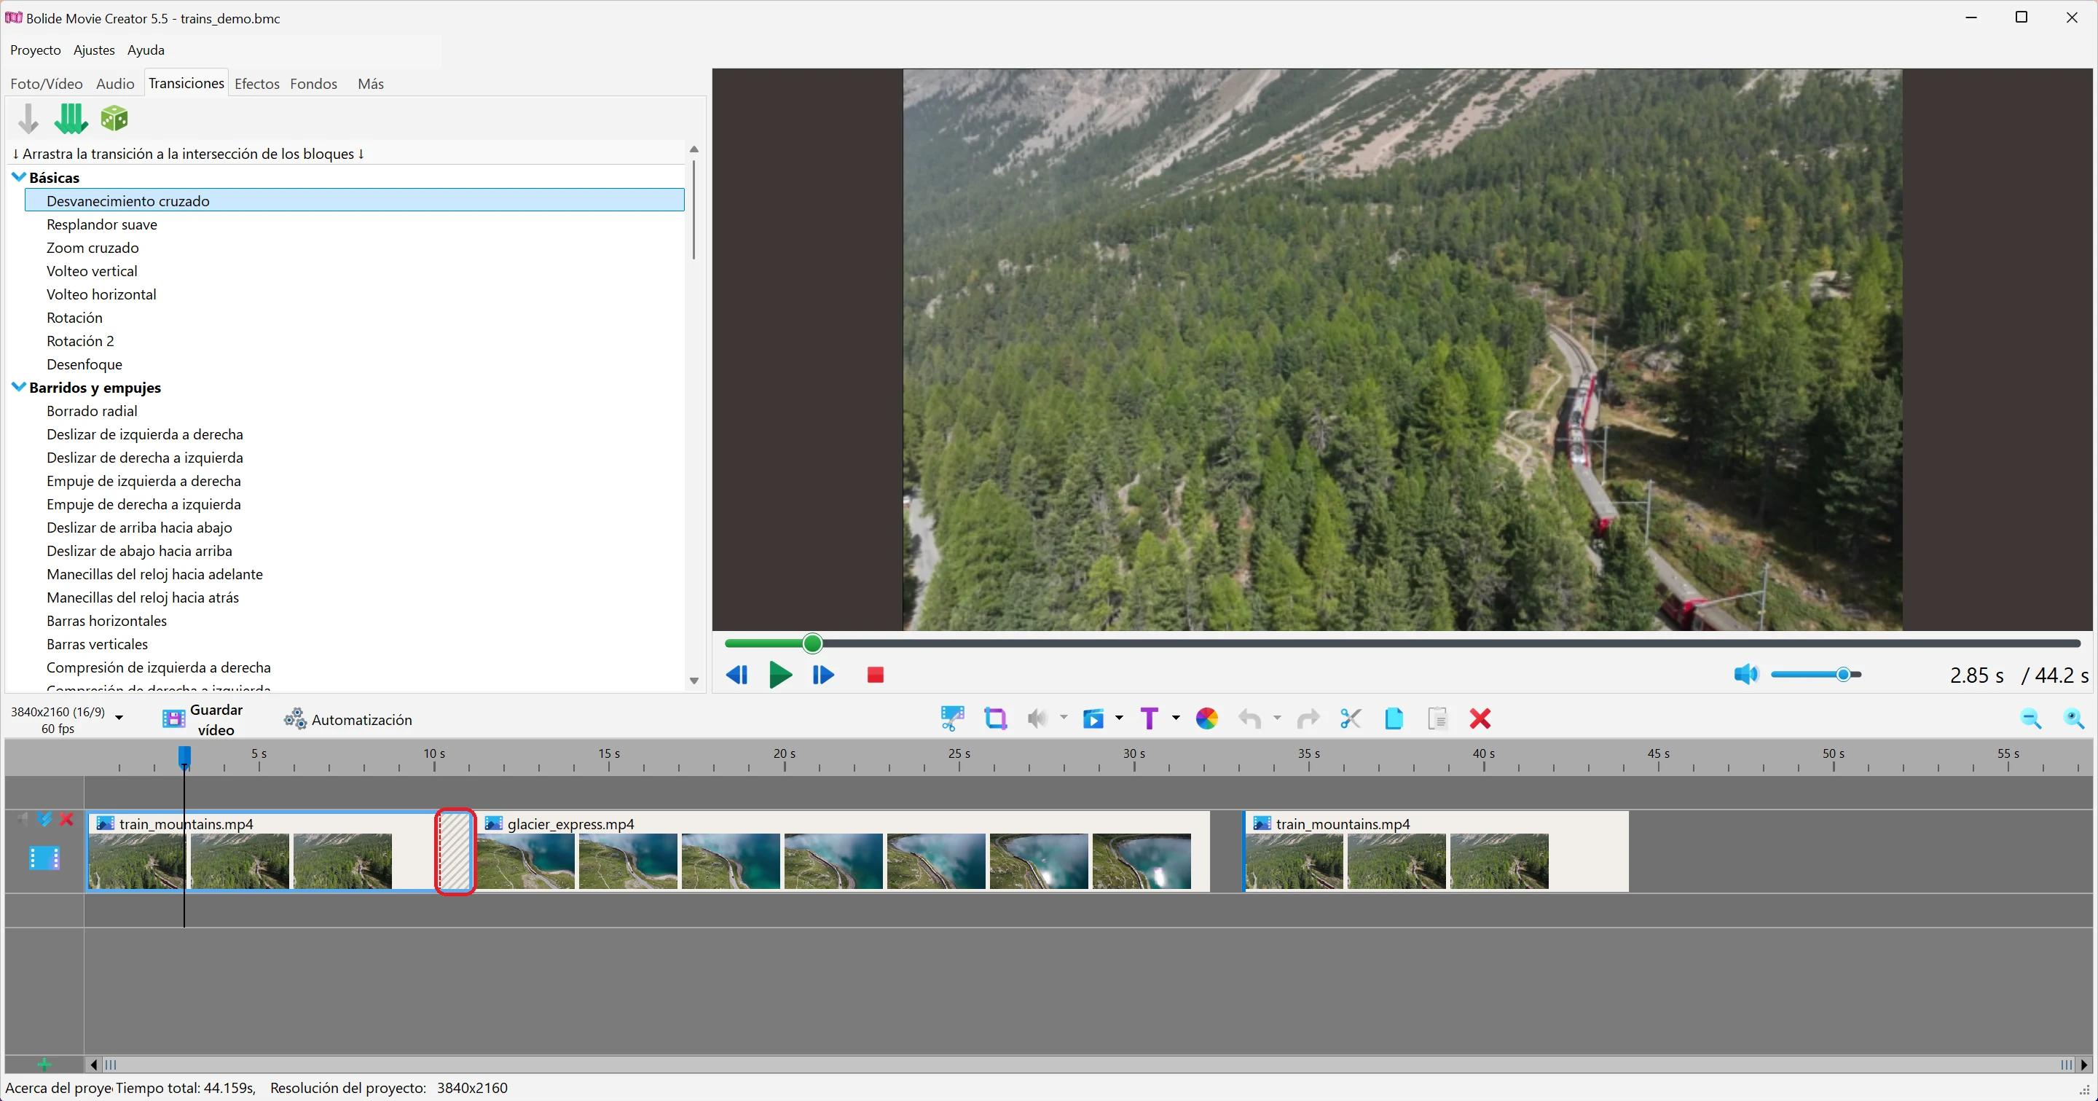Viewport: 2098px width, 1101px height.
Task: Collapse the Básicas transitions group
Action: tap(19, 177)
